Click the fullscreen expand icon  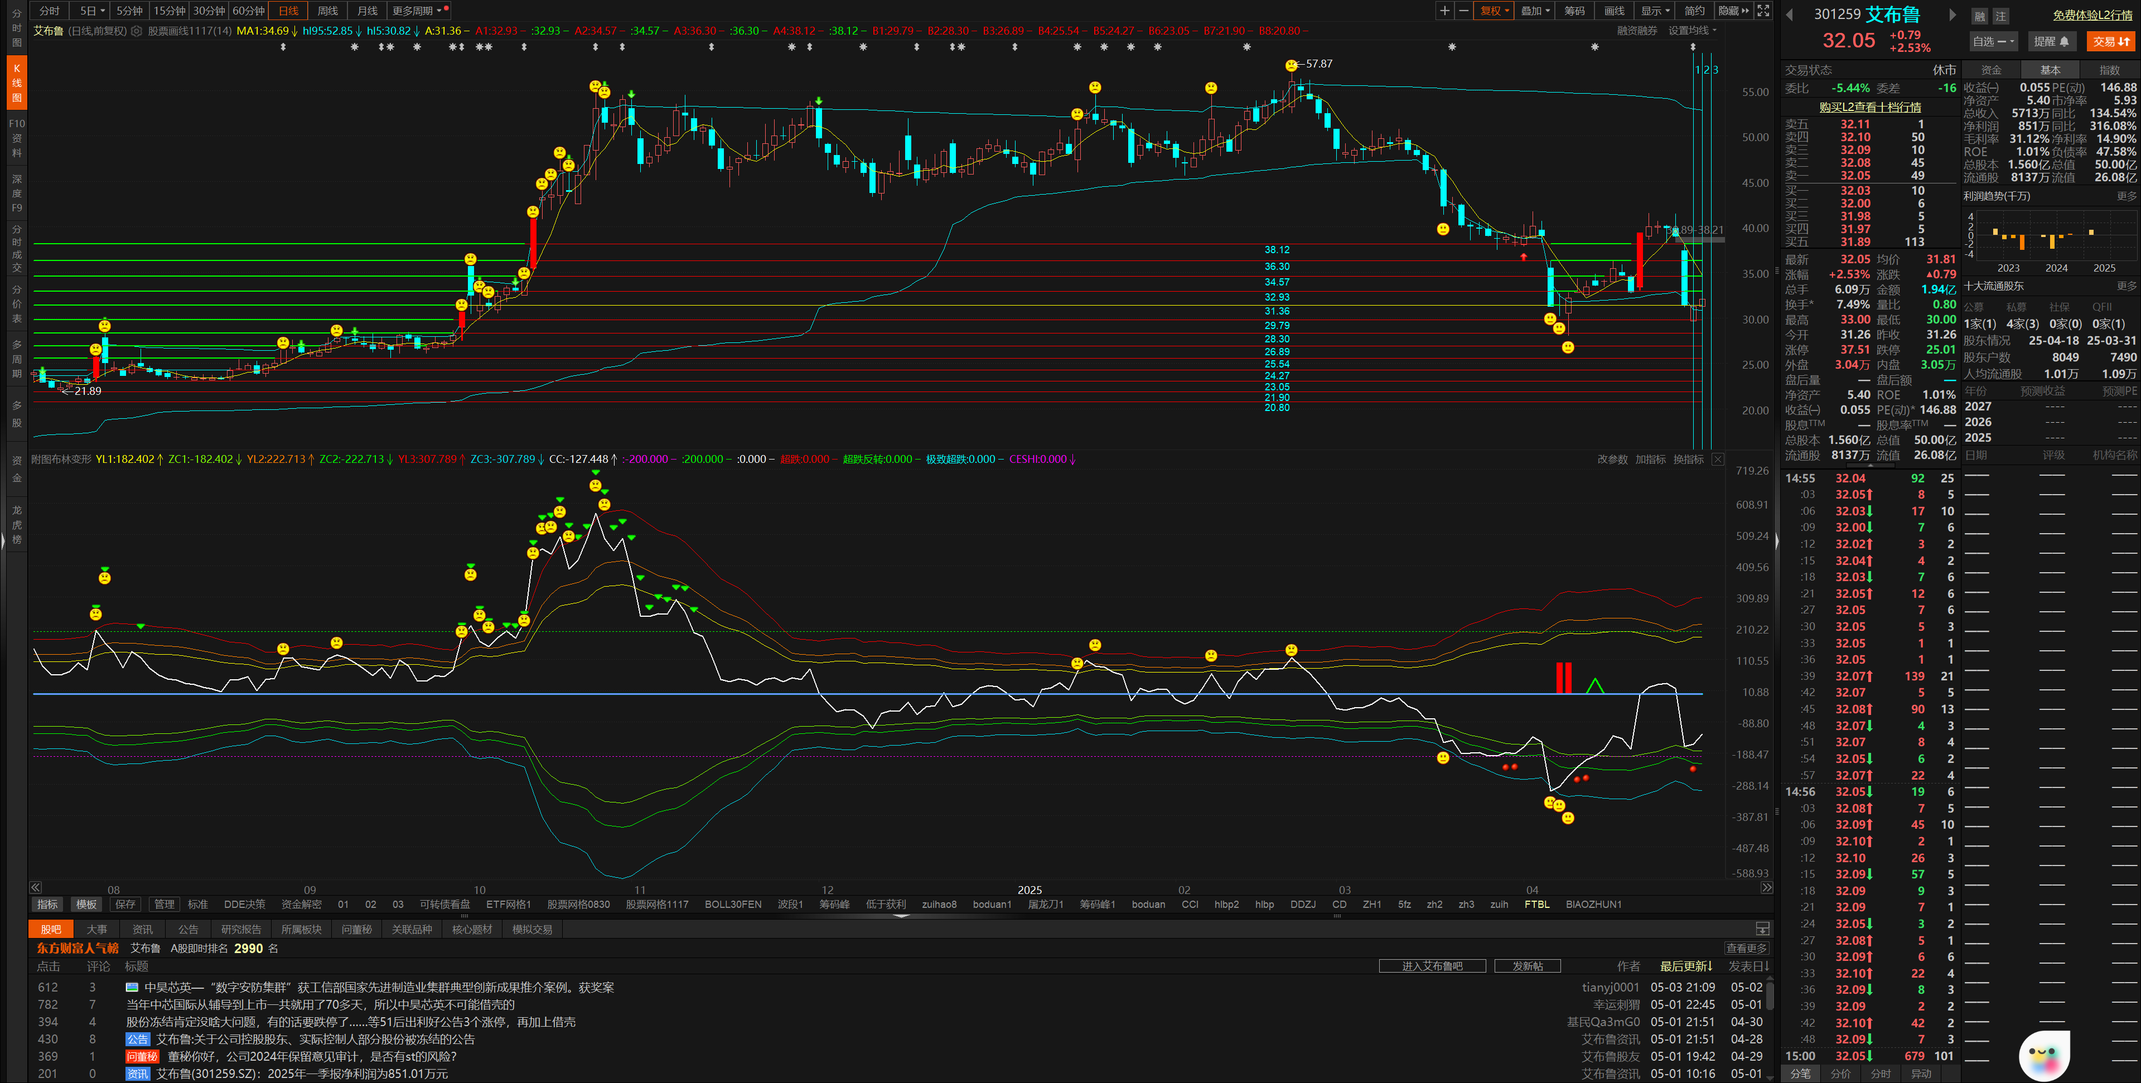click(x=1763, y=11)
